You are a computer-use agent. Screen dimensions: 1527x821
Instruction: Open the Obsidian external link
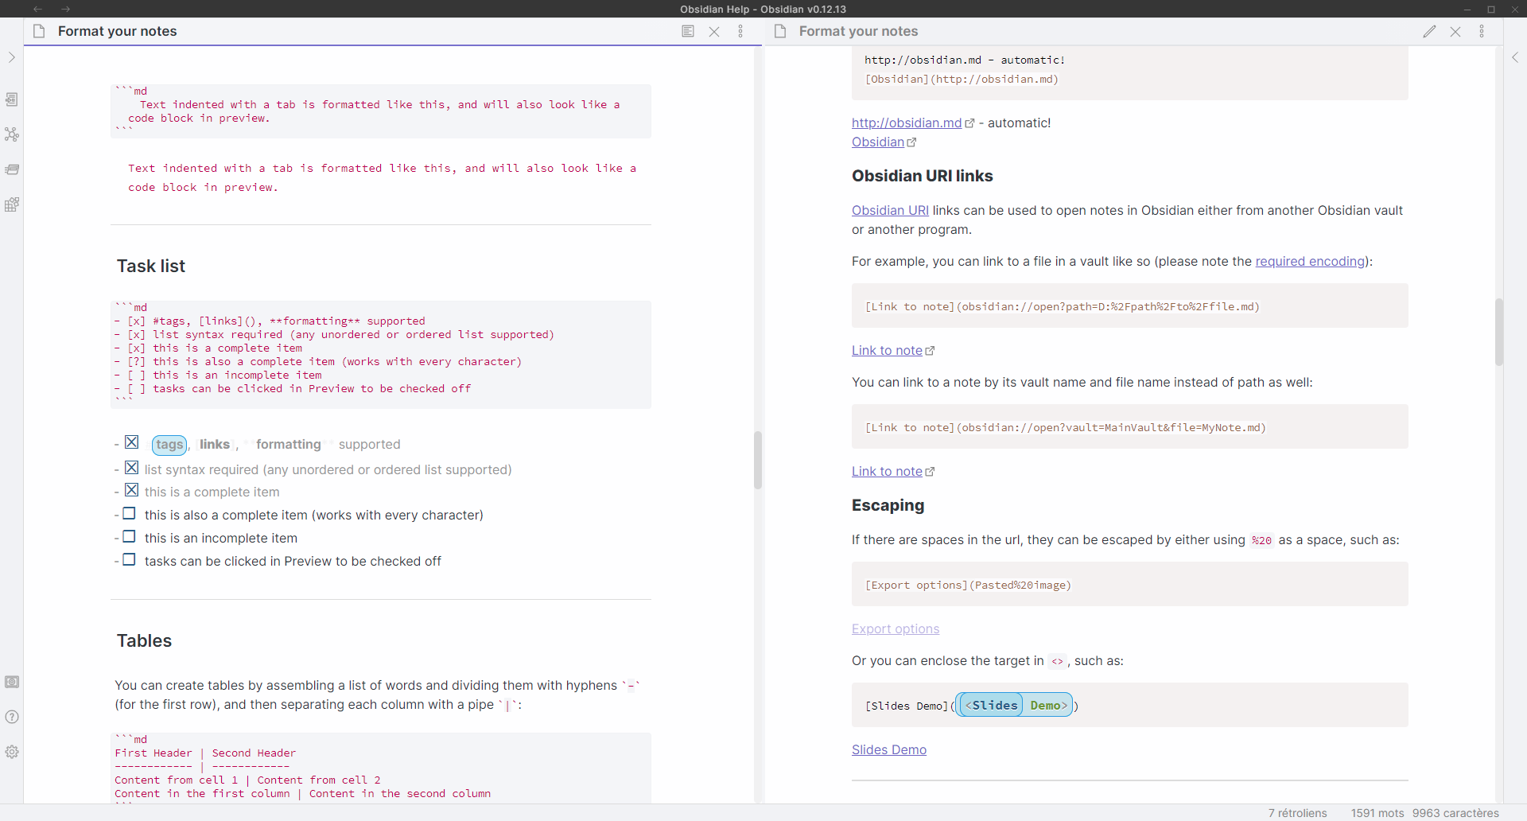click(878, 142)
